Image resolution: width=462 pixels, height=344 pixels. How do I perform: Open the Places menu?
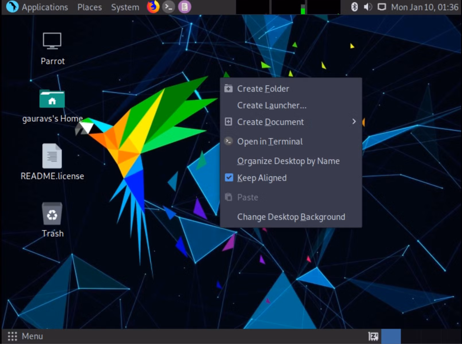(x=90, y=7)
